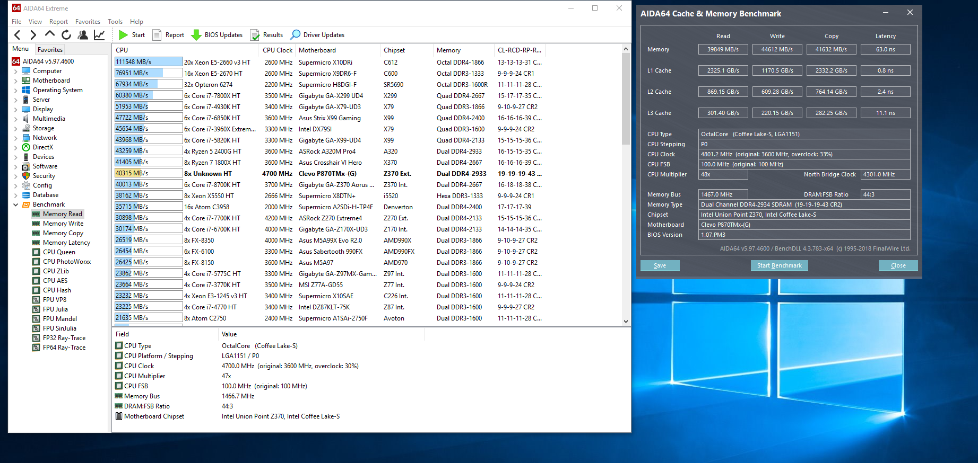Switch to the Menu tab in sidebar
Screen dimensions: 978x463
(x=21, y=49)
